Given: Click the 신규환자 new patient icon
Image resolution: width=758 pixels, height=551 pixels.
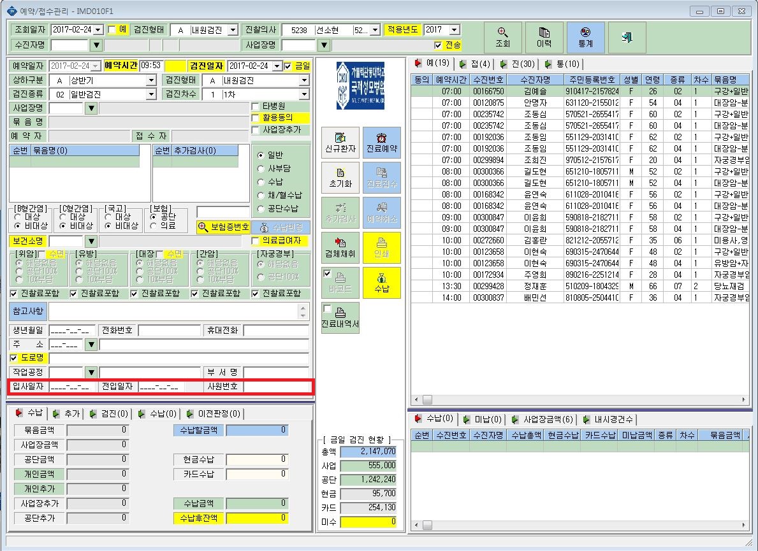Looking at the screenshot, I should [340, 143].
